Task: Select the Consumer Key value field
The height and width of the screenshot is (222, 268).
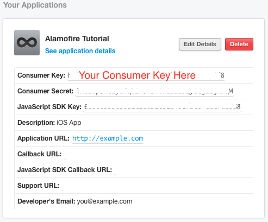Action: click(146, 75)
